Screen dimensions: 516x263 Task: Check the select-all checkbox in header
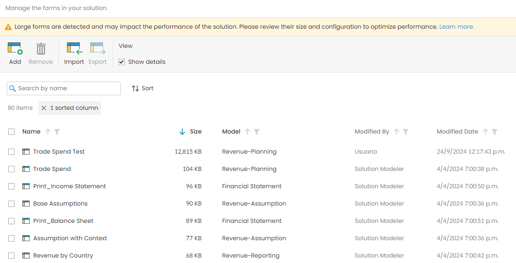(x=11, y=132)
